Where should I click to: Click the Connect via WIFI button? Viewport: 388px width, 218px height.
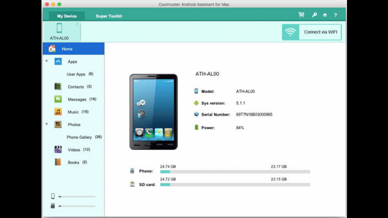click(312, 32)
